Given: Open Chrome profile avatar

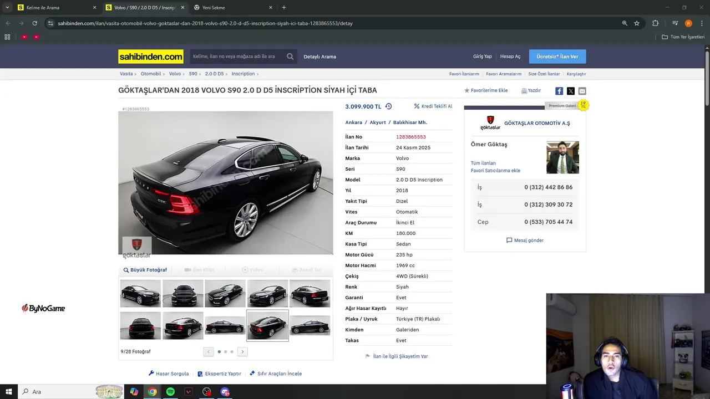Looking at the screenshot, I should [x=688, y=23].
